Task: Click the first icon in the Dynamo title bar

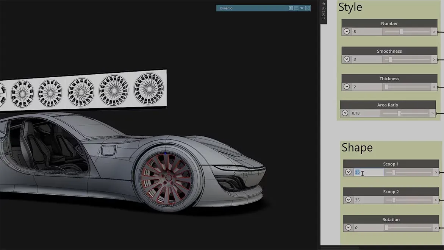Action: tap(291, 8)
